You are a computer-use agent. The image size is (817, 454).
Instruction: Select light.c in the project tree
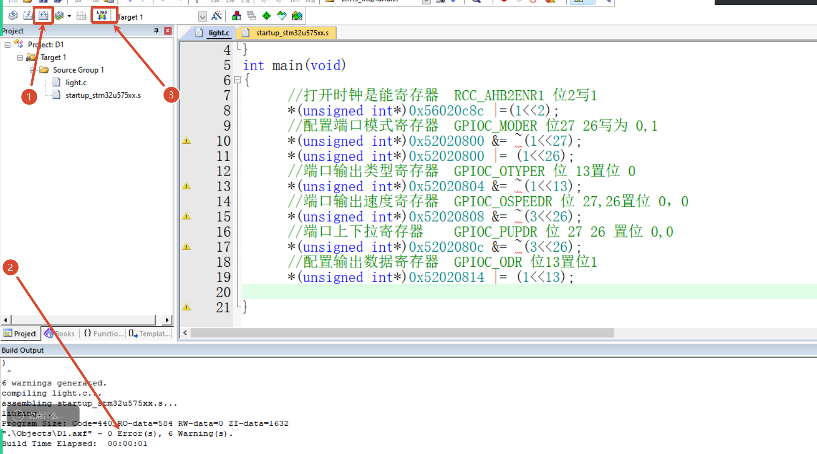(76, 83)
